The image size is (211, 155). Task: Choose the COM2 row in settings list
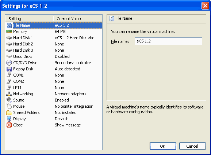pyautogui.click(x=54, y=81)
